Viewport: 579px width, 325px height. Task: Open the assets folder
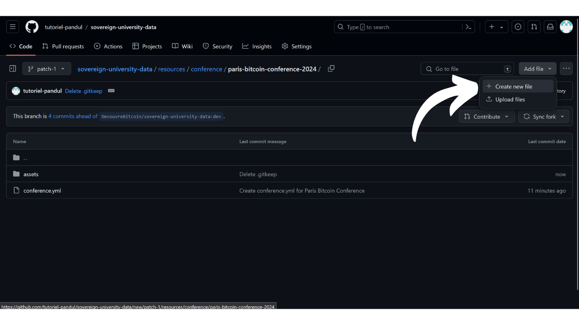pos(31,174)
